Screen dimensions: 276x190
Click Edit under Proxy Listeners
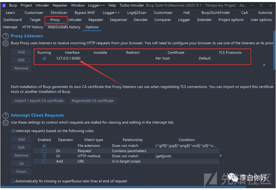21,60
